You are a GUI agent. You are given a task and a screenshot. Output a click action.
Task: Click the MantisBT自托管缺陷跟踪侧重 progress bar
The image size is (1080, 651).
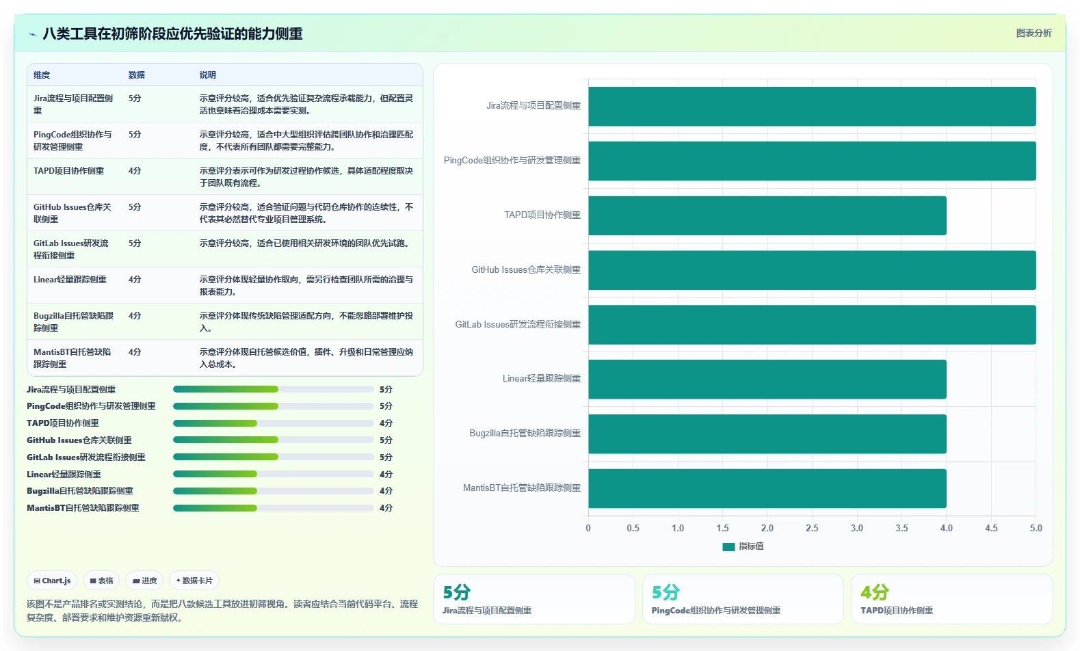273,508
